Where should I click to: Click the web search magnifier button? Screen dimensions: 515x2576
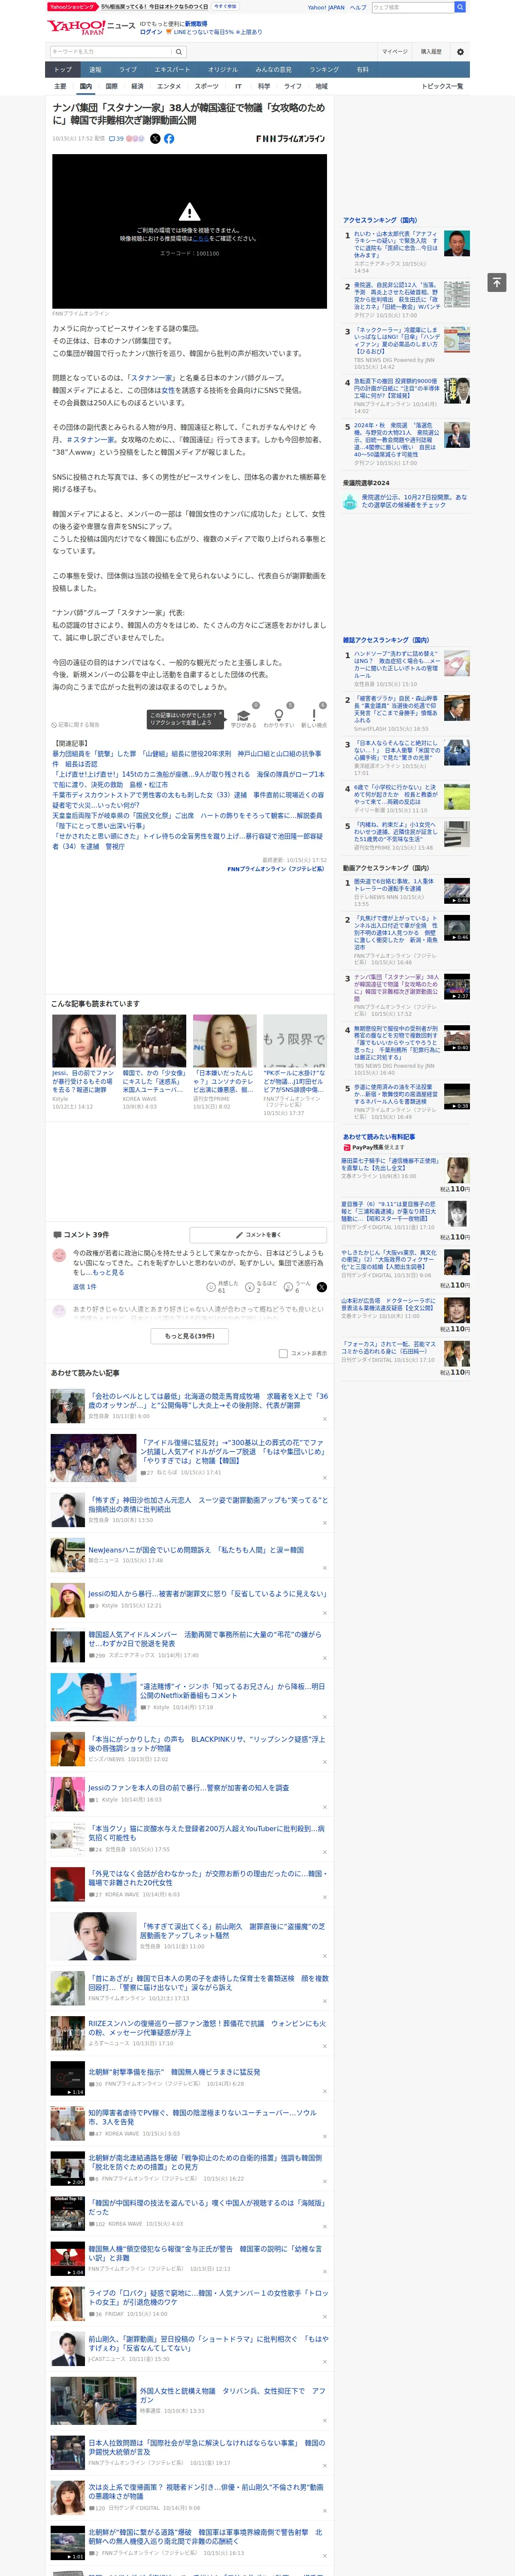(x=460, y=7)
